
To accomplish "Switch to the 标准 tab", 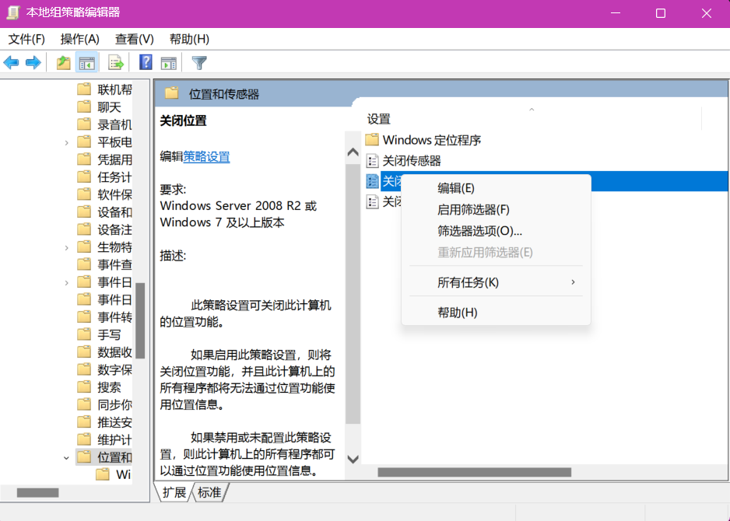I will click(x=209, y=493).
